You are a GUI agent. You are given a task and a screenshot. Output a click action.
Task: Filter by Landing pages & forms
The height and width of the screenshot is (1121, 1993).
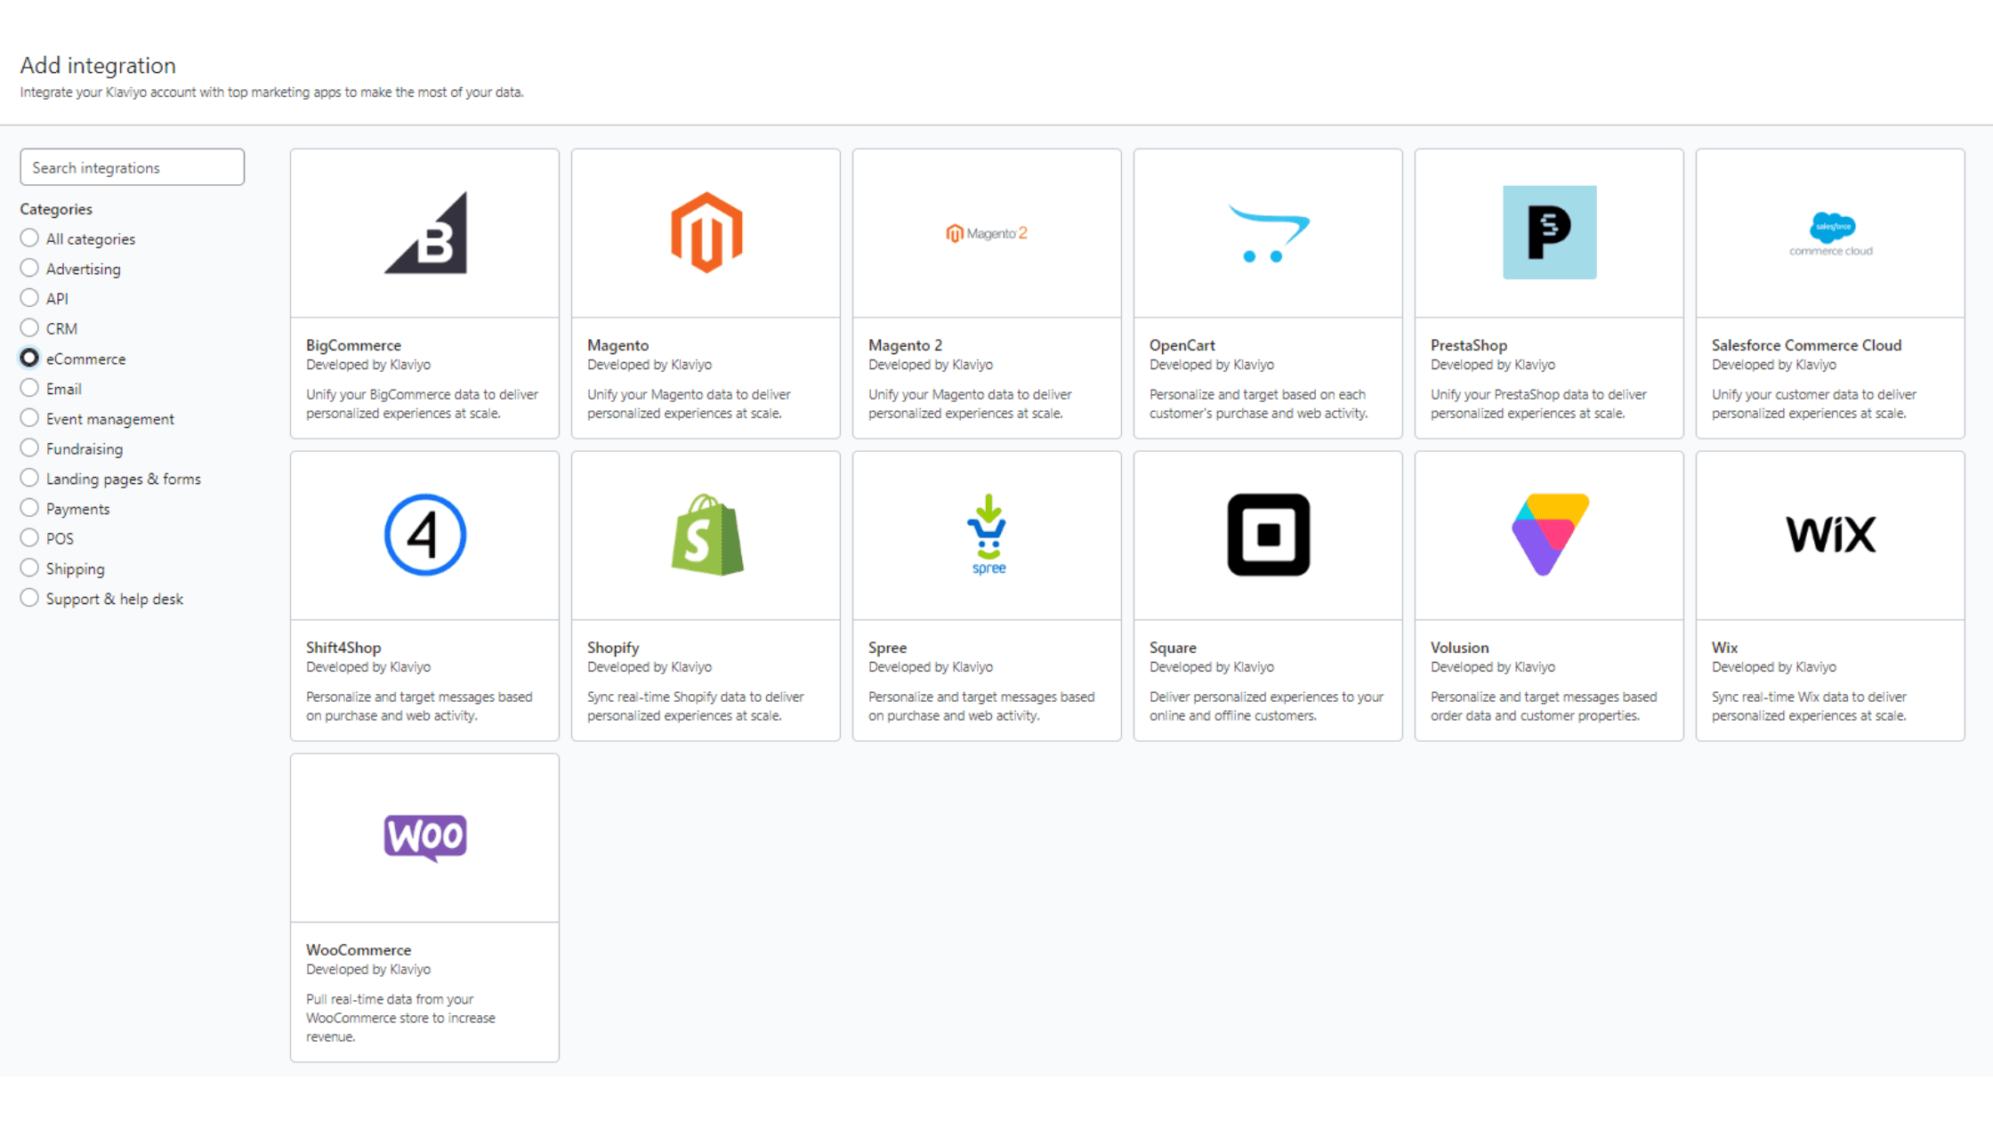[x=29, y=479]
